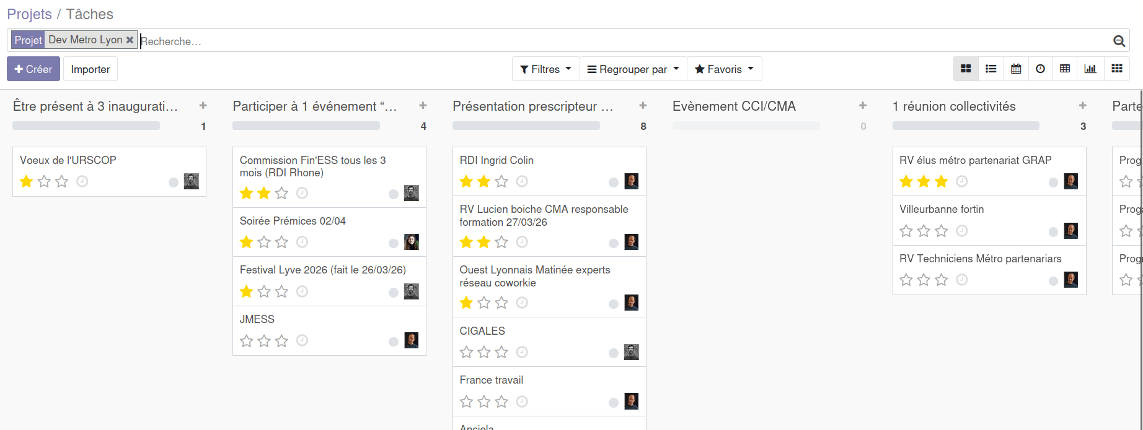Click the search magnifier icon

pyautogui.click(x=1119, y=41)
